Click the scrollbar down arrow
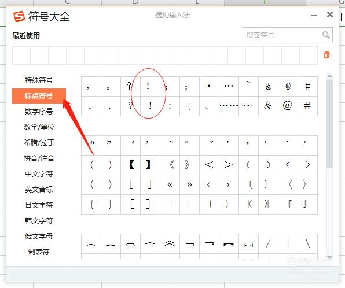 (329, 257)
